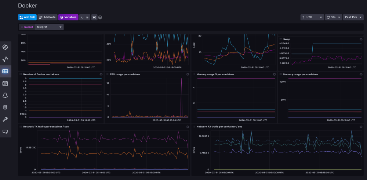This screenshot has height=180, width=367.
Task: Open the Data Explorer graph icon in sidebar
Action: 5,59
